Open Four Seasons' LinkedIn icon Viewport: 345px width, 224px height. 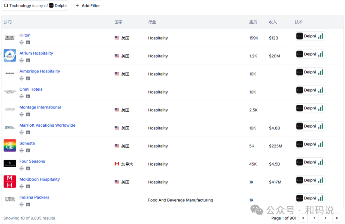point(28,168)
